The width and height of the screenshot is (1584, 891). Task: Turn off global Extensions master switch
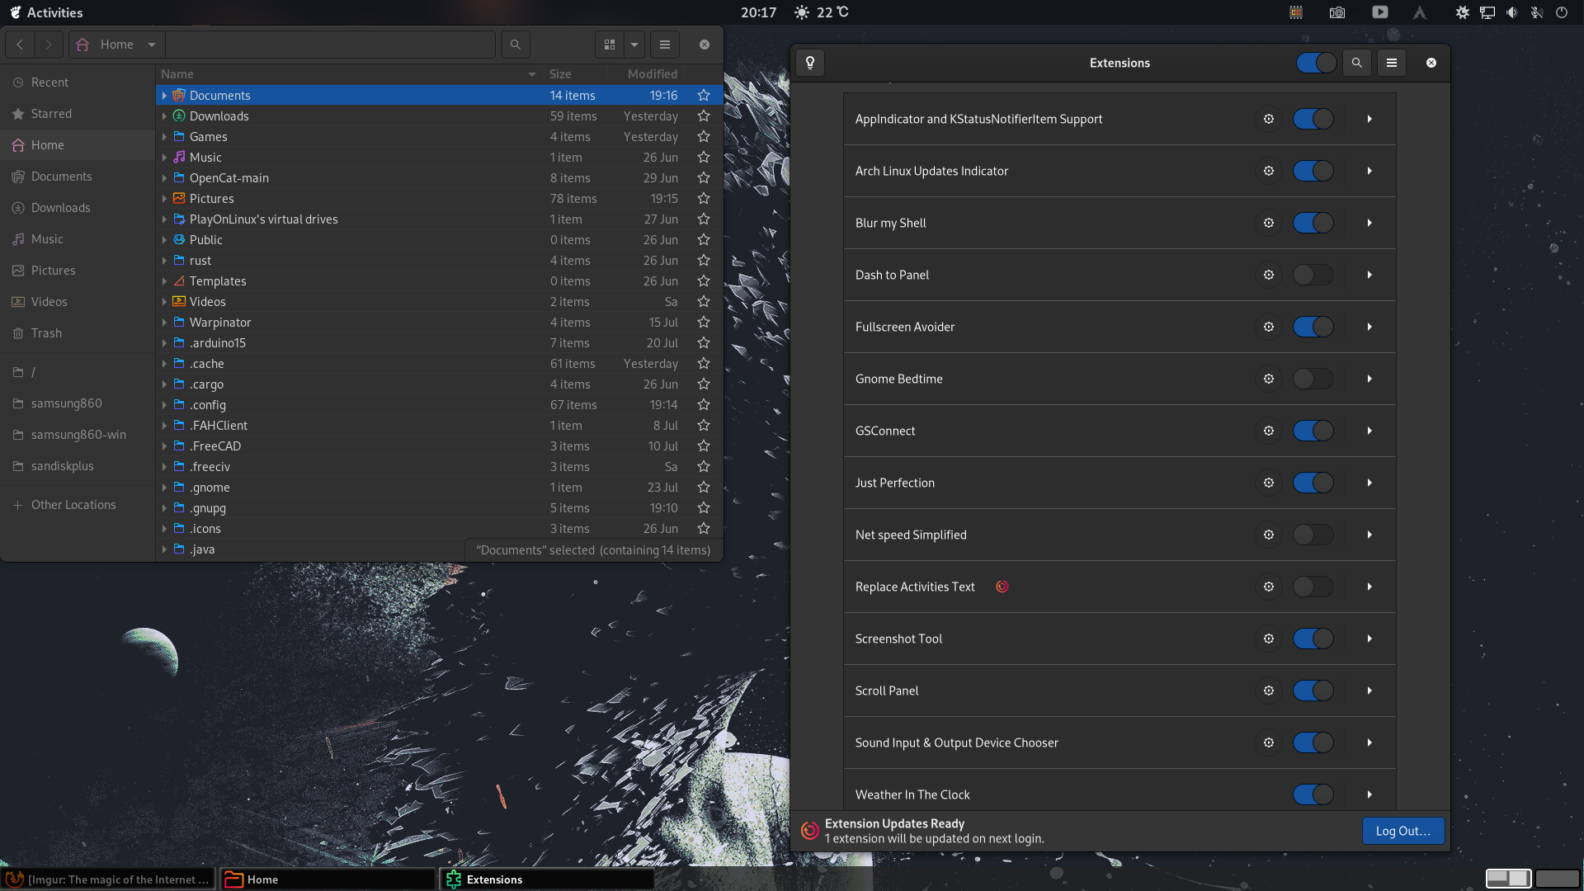pos(1316,63)
